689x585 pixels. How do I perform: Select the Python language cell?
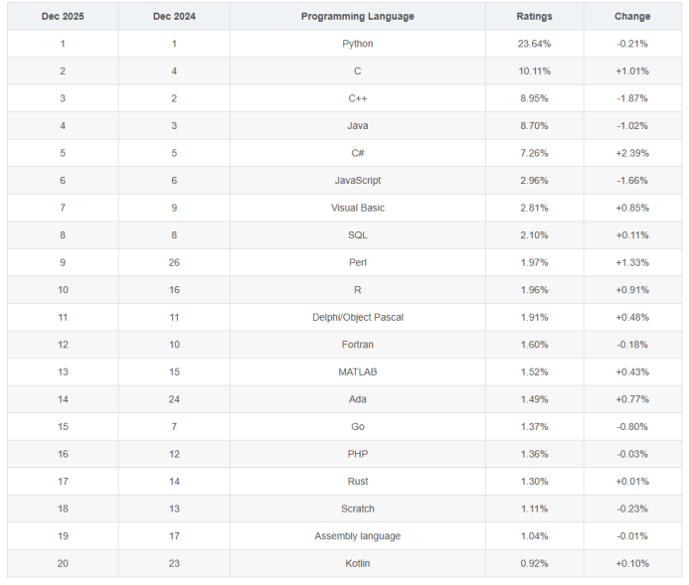pos(357,44)
